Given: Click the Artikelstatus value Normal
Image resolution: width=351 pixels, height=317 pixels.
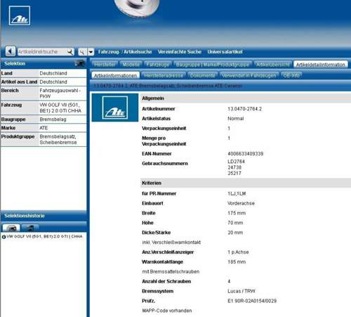Looking at the screenshot, I should 236,119.
